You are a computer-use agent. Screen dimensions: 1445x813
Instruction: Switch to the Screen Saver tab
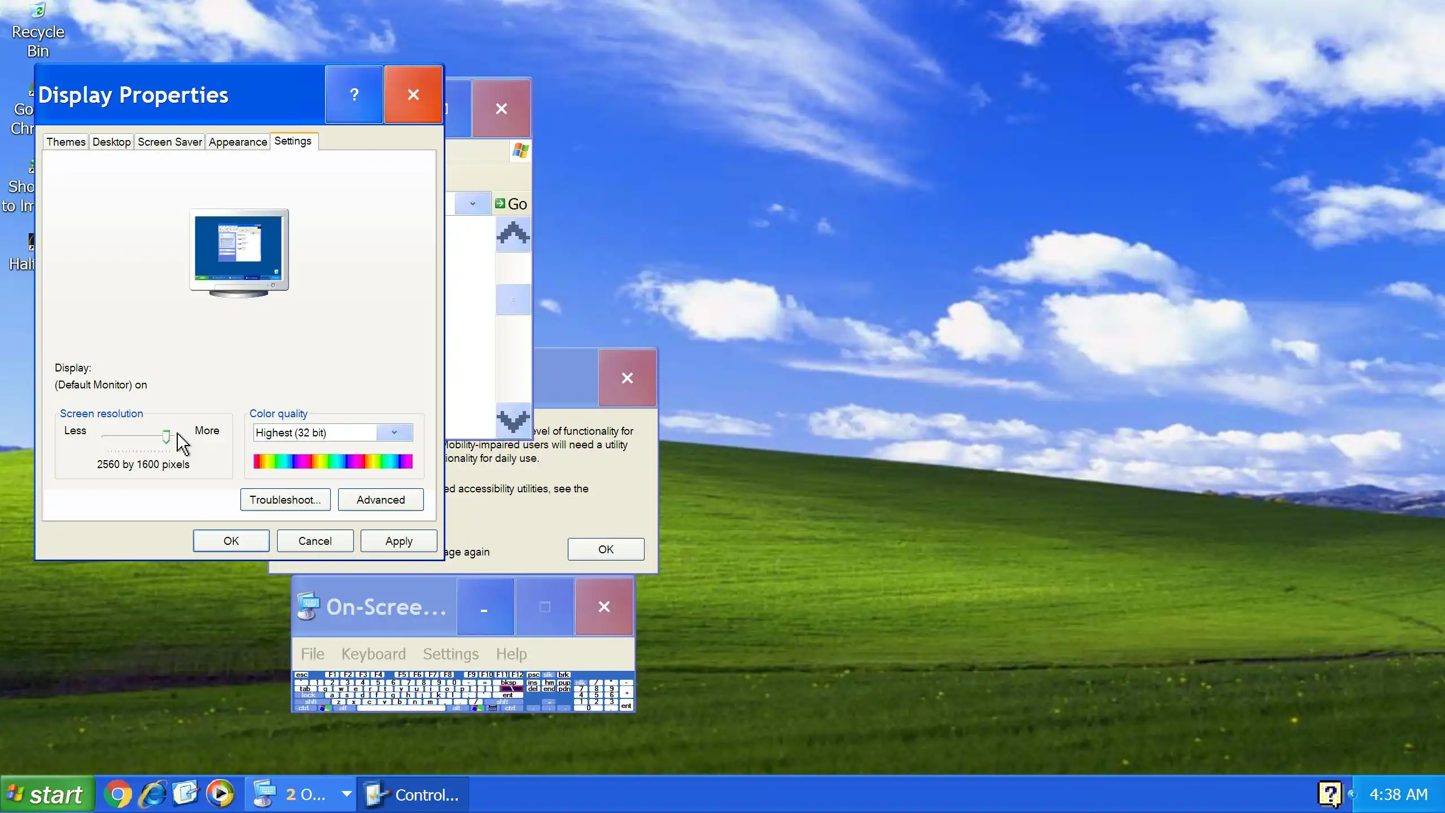[x=169, y=142]
